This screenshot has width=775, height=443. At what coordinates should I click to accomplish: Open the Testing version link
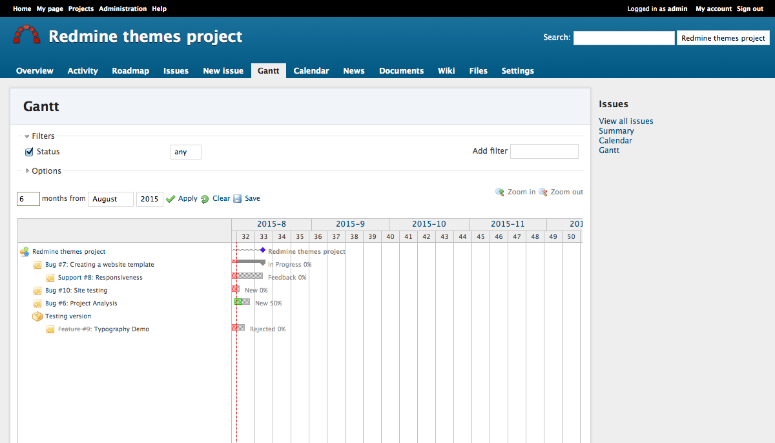(68, 316)
